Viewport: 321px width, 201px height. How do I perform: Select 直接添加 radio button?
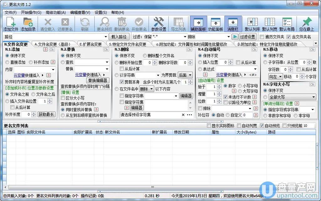8,62
